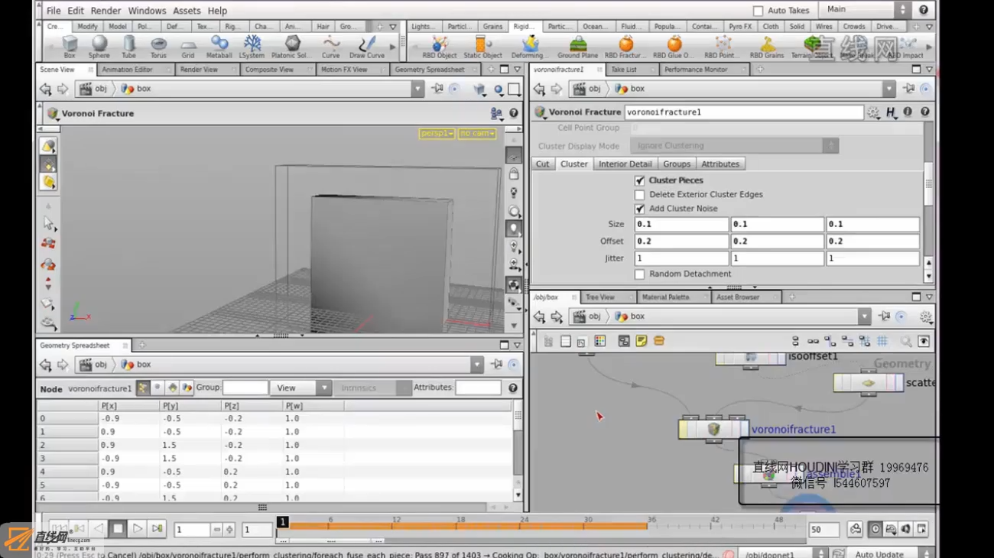Toggle the Add Cluster Noise checkbox
Viewport: 994px width, 558px height.
coord(640,208)
